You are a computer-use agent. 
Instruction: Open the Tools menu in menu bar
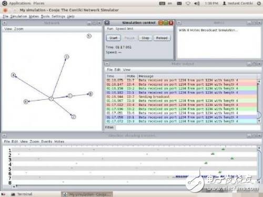pyautogui.click(x=45, y=16)
